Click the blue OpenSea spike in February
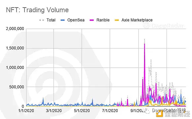192x119 pixels. [43, 98]
